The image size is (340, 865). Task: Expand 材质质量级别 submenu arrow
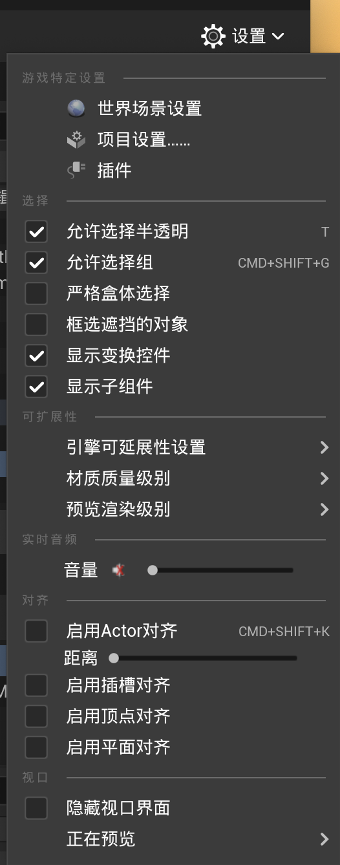pos(324,478)
